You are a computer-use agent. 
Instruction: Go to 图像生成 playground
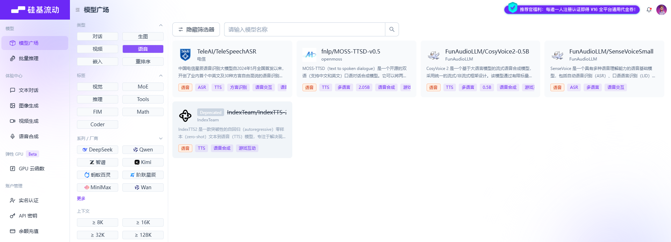(35, 106)
